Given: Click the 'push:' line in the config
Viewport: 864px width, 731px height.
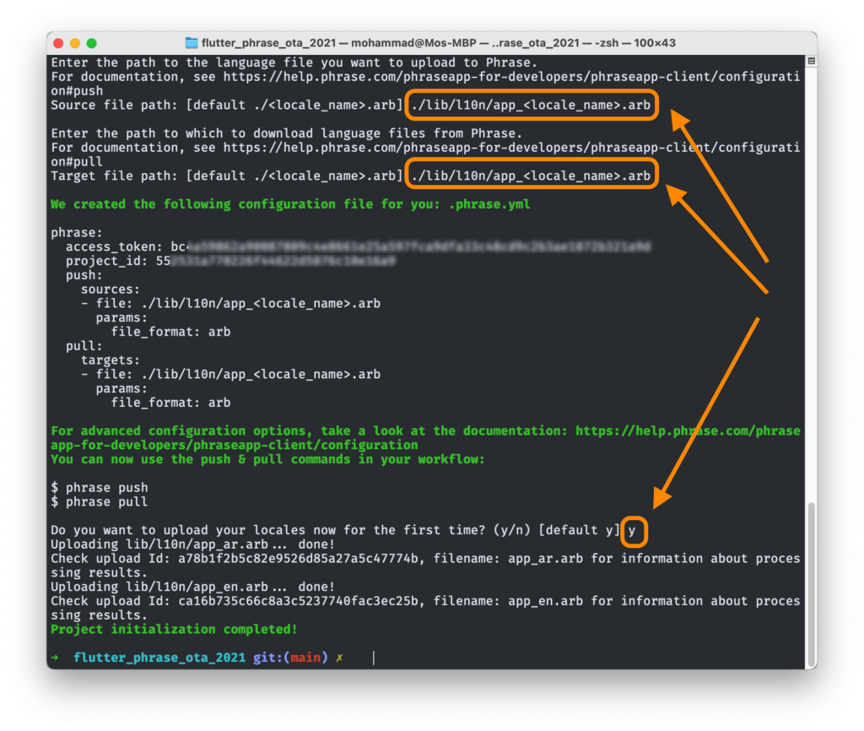Looking at the screenshot, I should point(84,275).
